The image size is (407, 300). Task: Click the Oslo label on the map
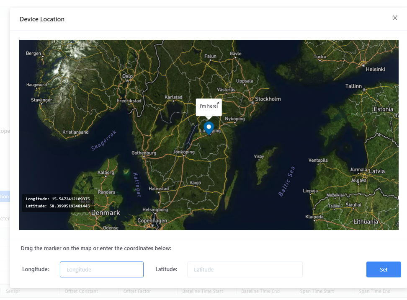127,76
